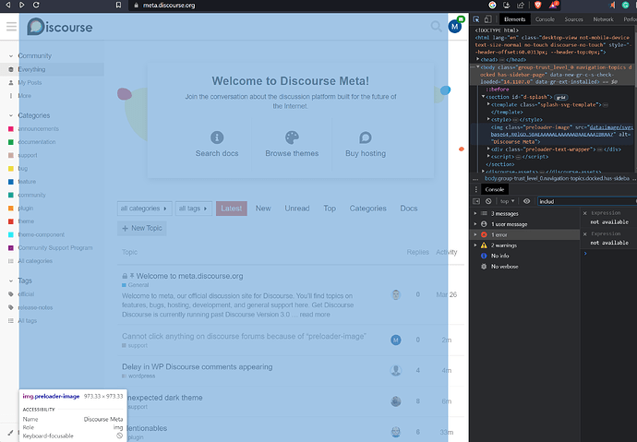Select the Latest topics tab
Image resolution: width=637 pixels, height=442 pixels.
231,209
